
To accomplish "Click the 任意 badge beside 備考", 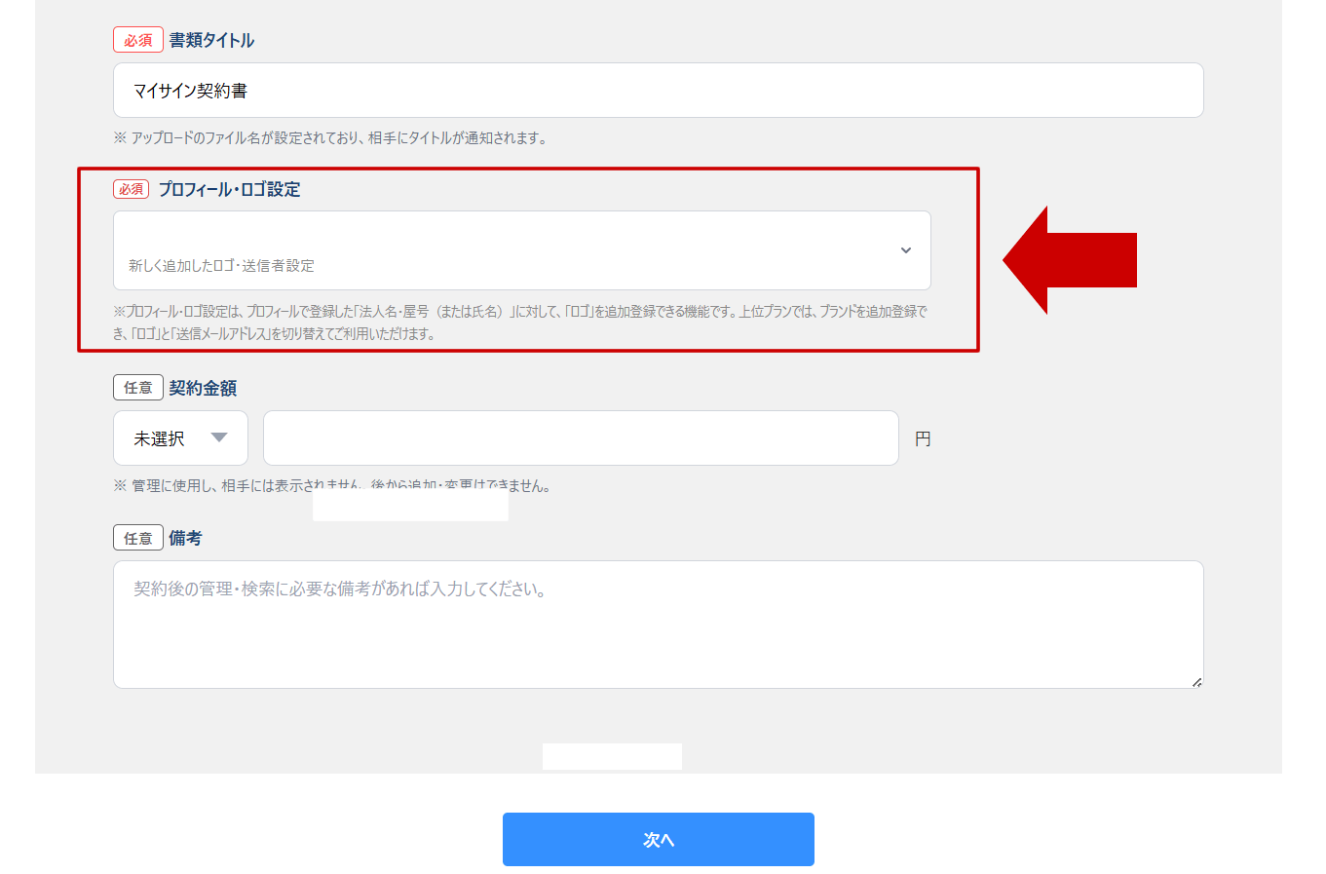I will pyautogui.click(x=137, y=537).
